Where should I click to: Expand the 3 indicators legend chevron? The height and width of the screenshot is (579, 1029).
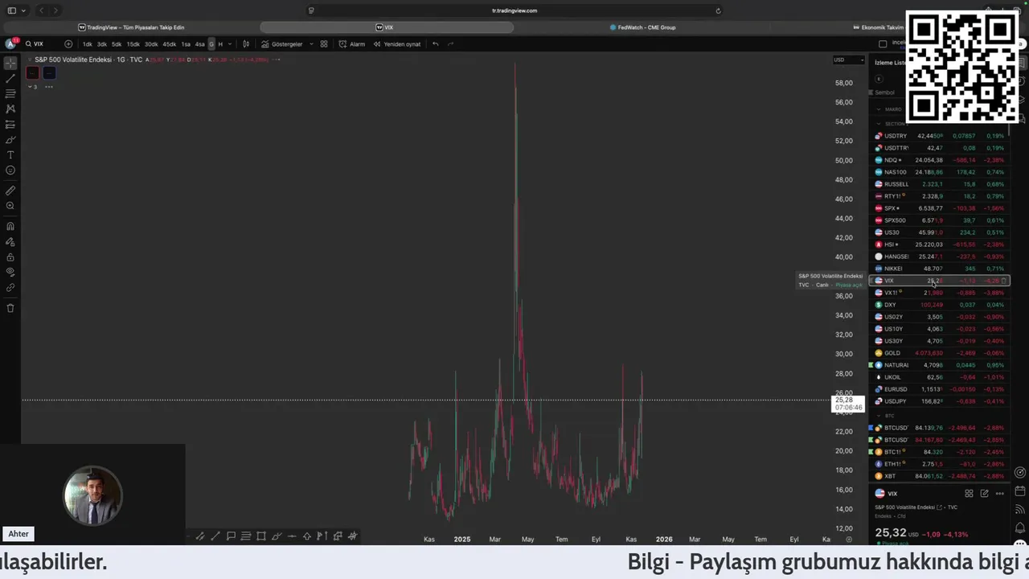point(31,86)
